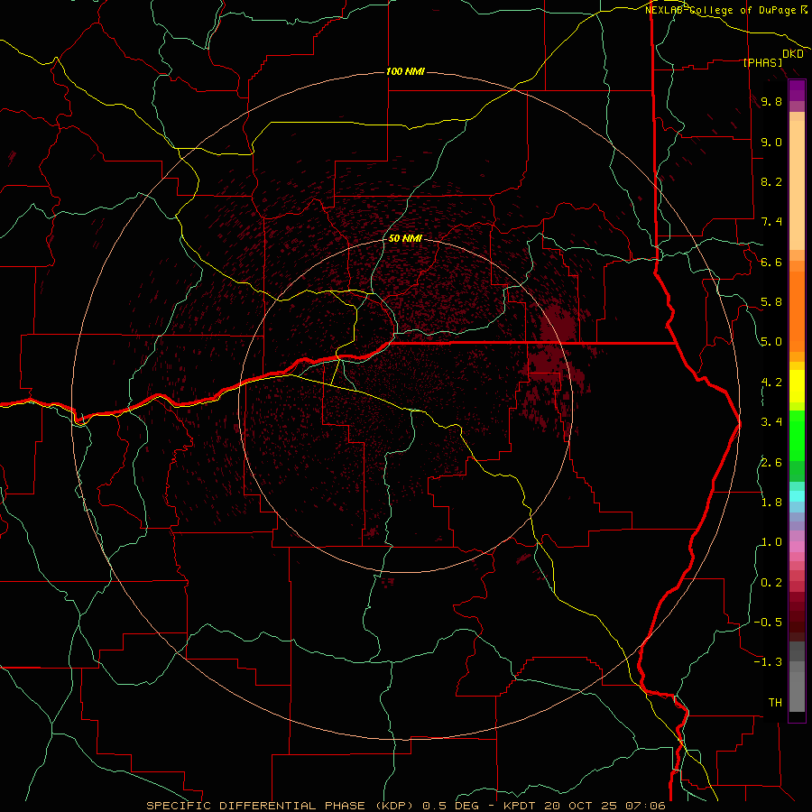Click the -1.3 legend value
Screen dimensions: 812x812
coord(768,662)
